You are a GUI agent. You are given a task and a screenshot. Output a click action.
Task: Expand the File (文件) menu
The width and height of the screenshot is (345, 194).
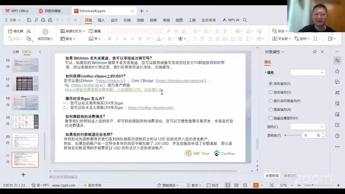tap(13, 20)
